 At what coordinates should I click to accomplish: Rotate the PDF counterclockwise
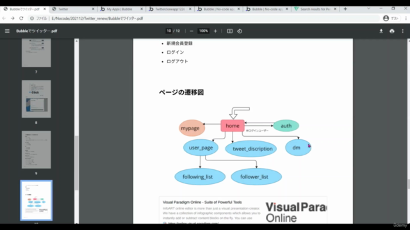(240, 31)
